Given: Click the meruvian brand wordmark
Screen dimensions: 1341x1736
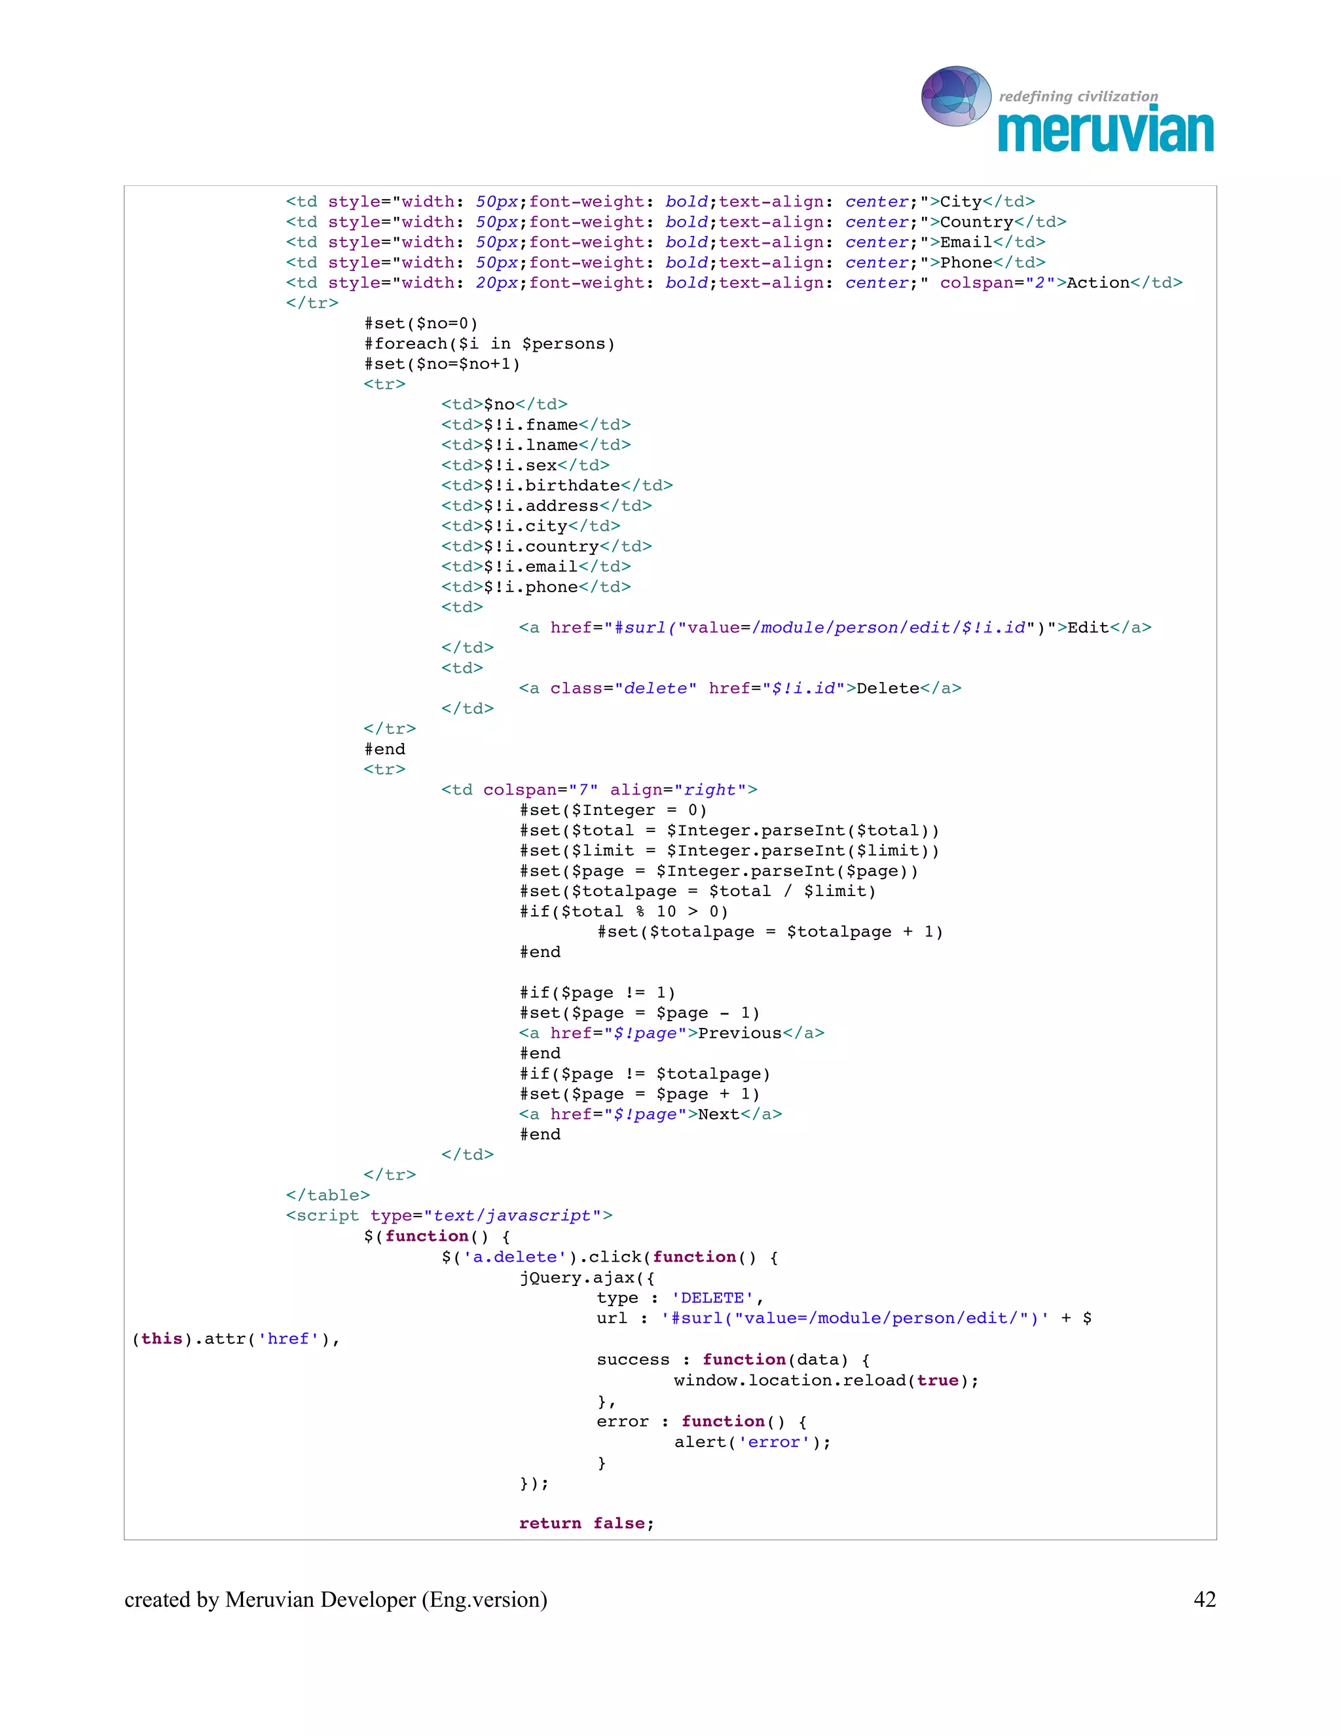Looking at the screenshot, I should 1106,132.
